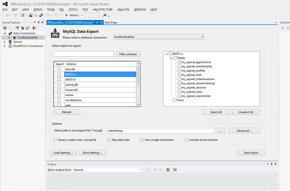290x191 pixels.
Task: Enable Use a single transaction
Action: tap(142, 140)
